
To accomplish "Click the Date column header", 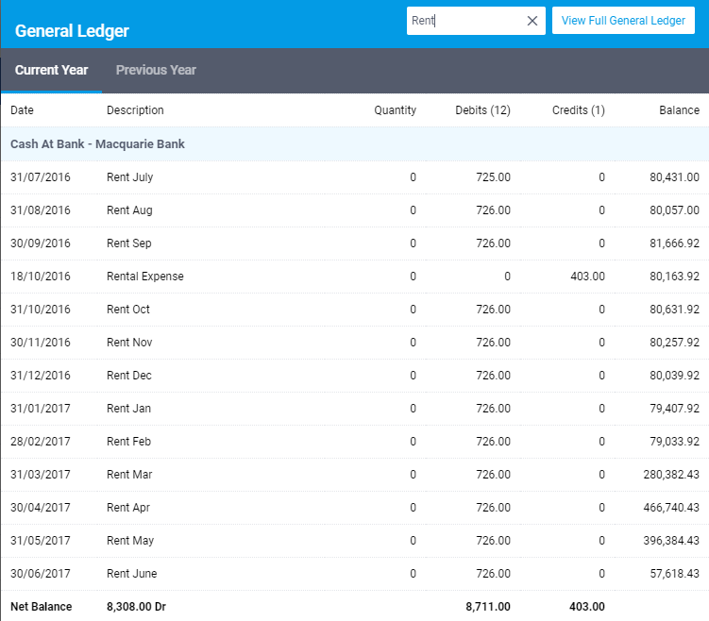I will (22, 110).
